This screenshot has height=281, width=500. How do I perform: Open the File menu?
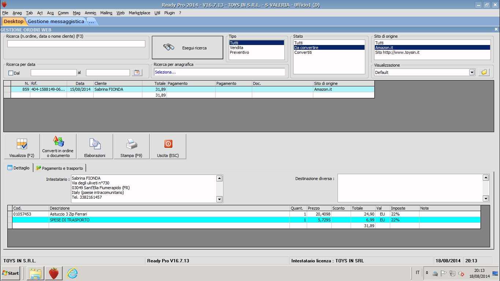tap(5, 13)
